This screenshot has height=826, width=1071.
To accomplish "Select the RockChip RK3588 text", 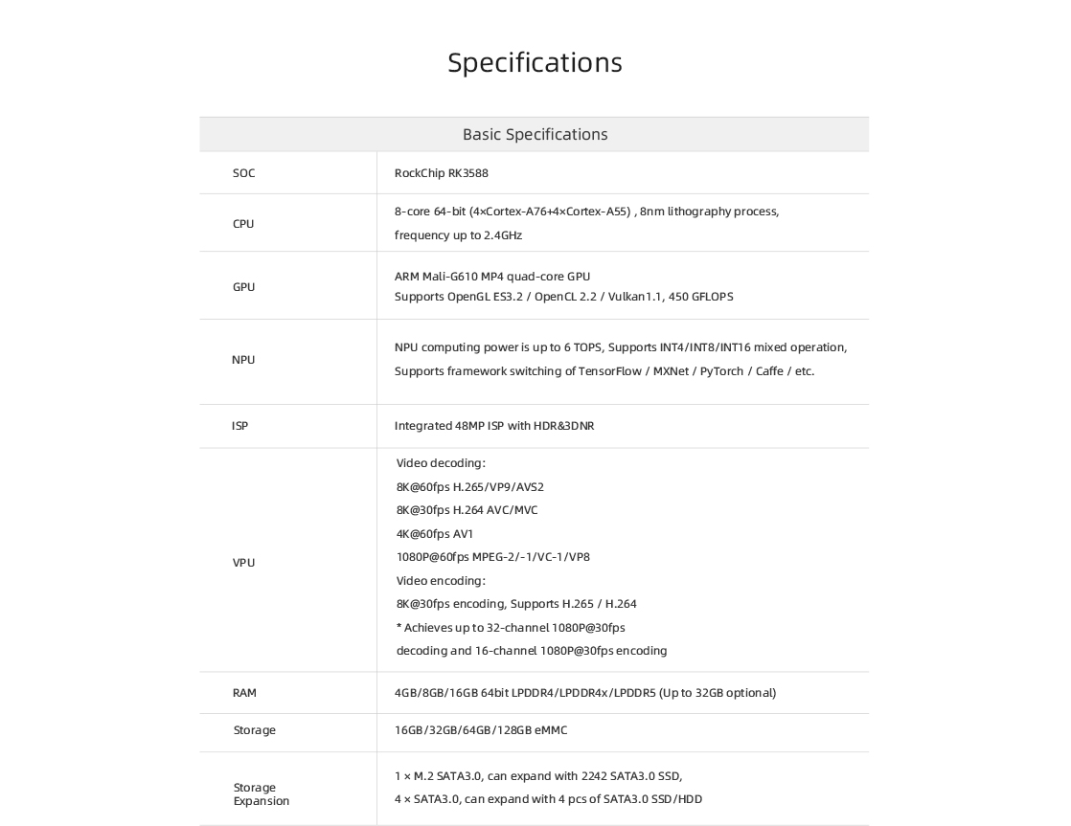I will (x=442, y=173).
